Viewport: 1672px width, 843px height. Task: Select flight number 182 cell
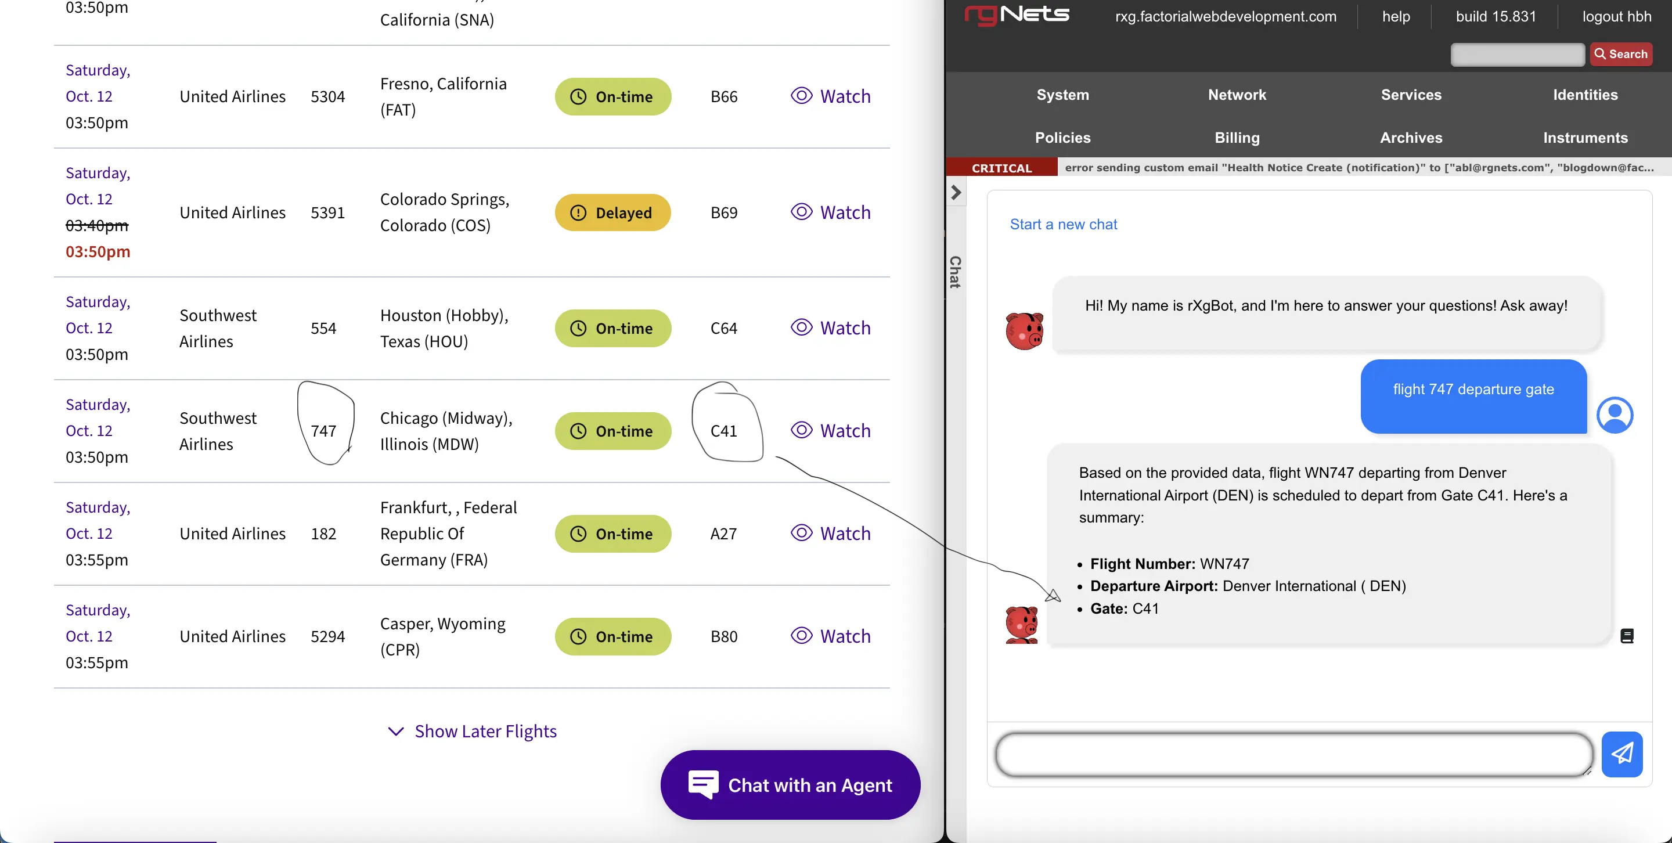[x=323, y=534]
